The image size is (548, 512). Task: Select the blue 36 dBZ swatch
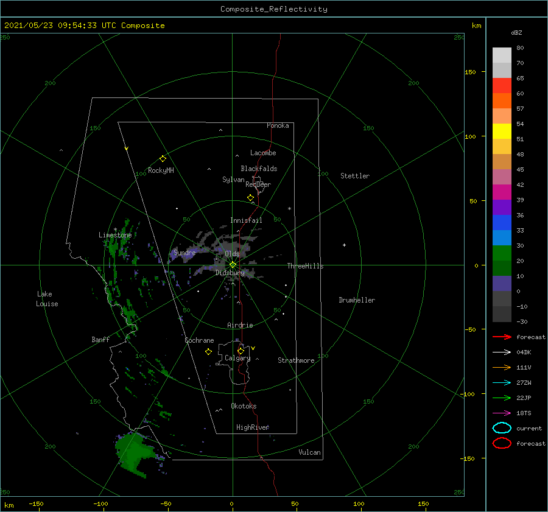coord(502,222)
